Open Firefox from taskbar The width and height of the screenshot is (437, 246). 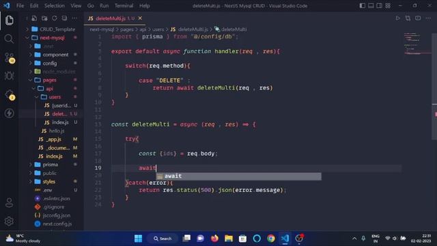point(214,238)
